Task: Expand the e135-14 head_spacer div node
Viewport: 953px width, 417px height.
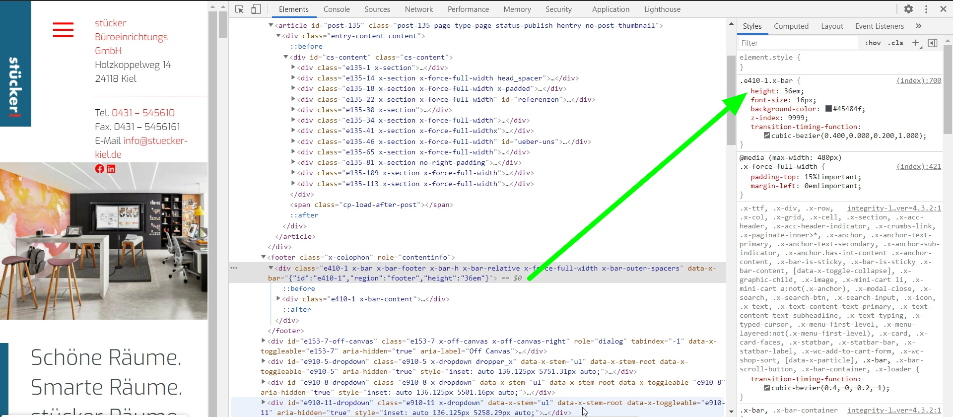Action: 293,78
